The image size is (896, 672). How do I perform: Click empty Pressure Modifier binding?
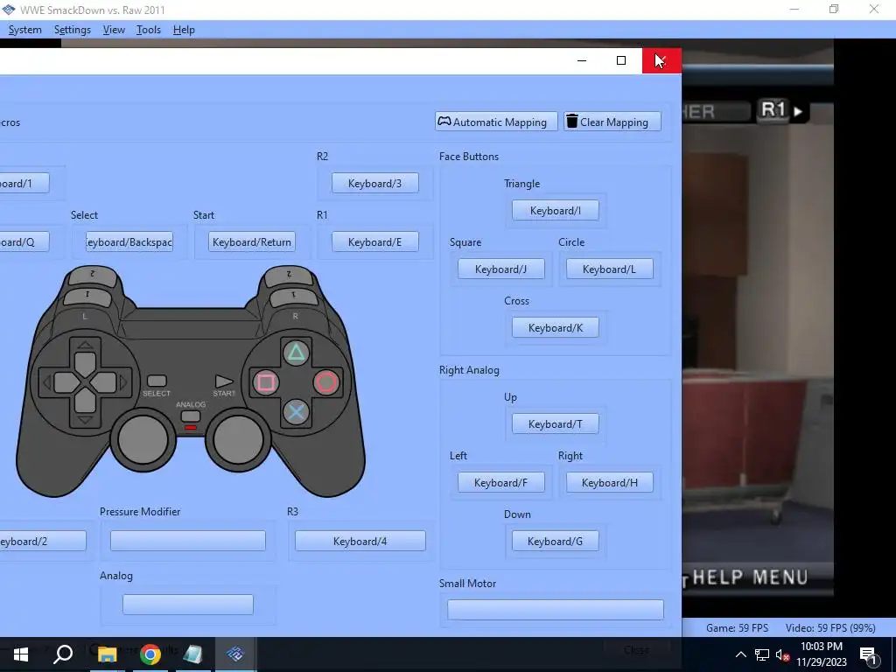(x=188, y=541)
